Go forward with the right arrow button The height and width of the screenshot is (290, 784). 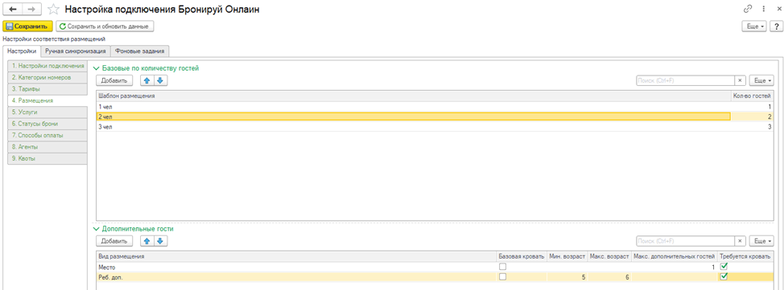[31, 10]
